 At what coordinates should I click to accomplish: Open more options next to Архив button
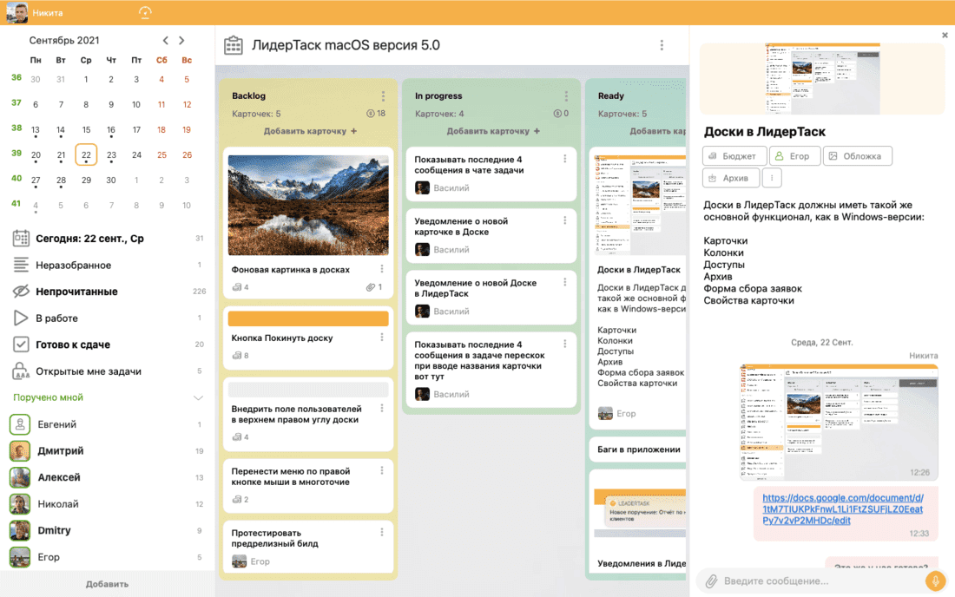772,178
